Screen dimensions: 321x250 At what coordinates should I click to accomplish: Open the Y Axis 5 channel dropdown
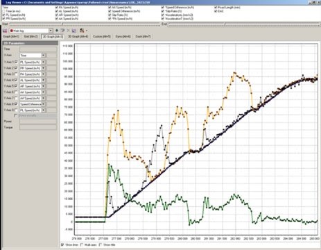pos(43,86)
